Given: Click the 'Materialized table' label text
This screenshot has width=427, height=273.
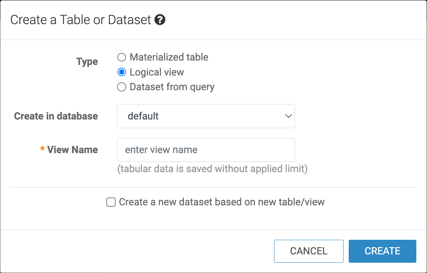Looking at the screenshot, I should click(169, 57).
